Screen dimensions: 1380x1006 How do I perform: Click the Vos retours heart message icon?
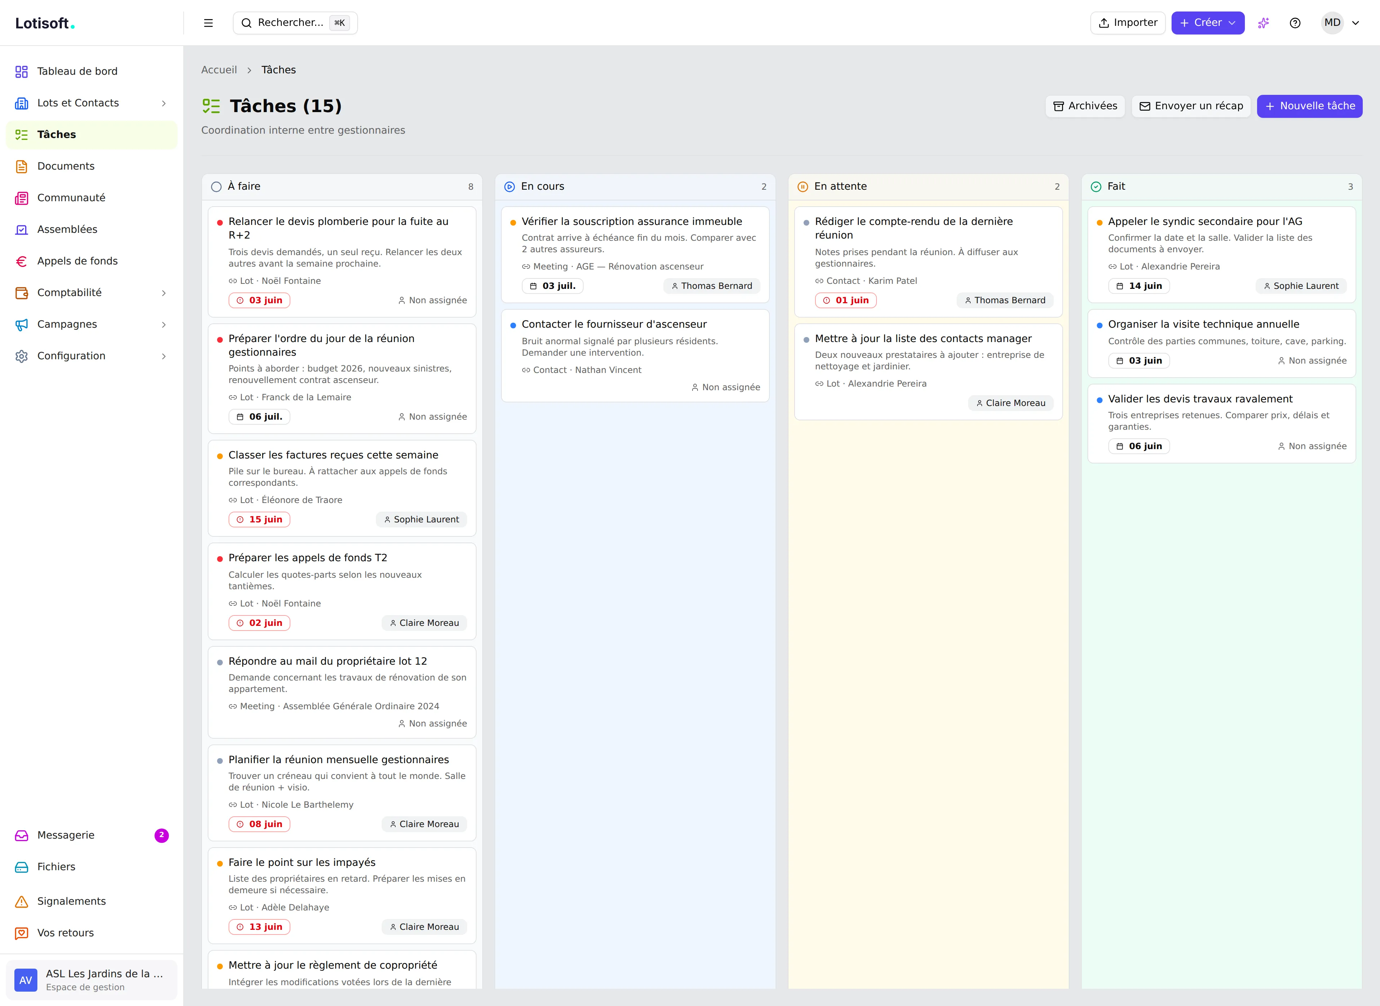click(x=21, y=933)
